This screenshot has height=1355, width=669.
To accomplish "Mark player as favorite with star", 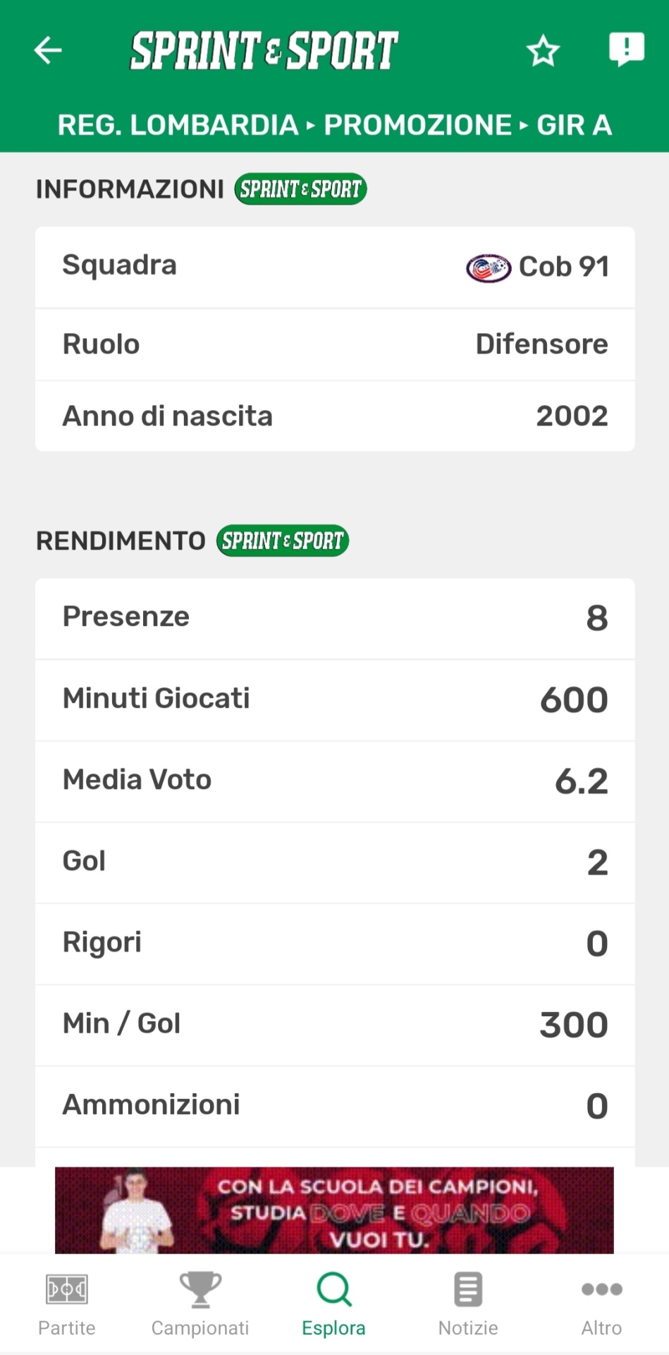I will tap(543, 51).
